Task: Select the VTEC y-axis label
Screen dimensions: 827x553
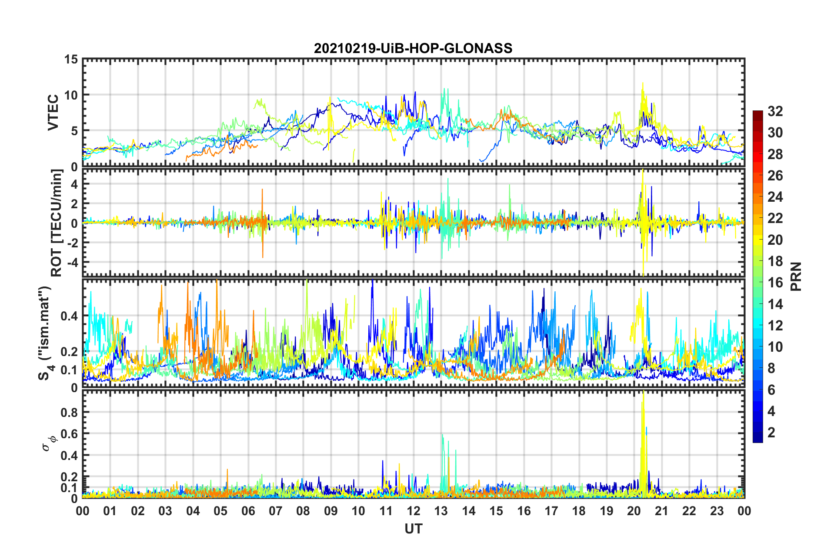Action: pos(53,113)
